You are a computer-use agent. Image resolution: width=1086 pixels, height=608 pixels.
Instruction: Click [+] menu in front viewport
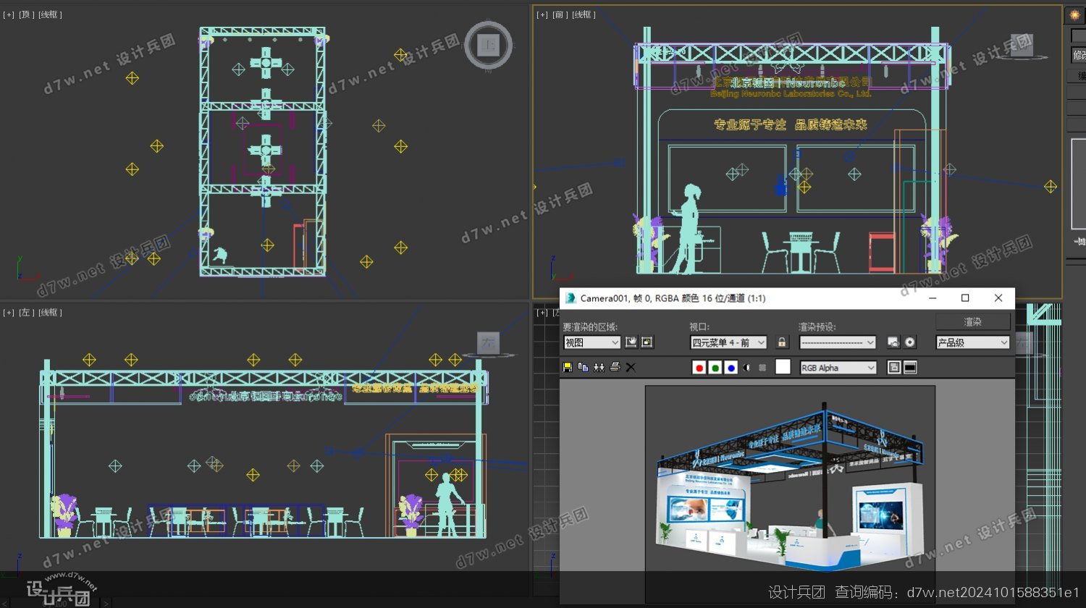[x=542, y=14]
